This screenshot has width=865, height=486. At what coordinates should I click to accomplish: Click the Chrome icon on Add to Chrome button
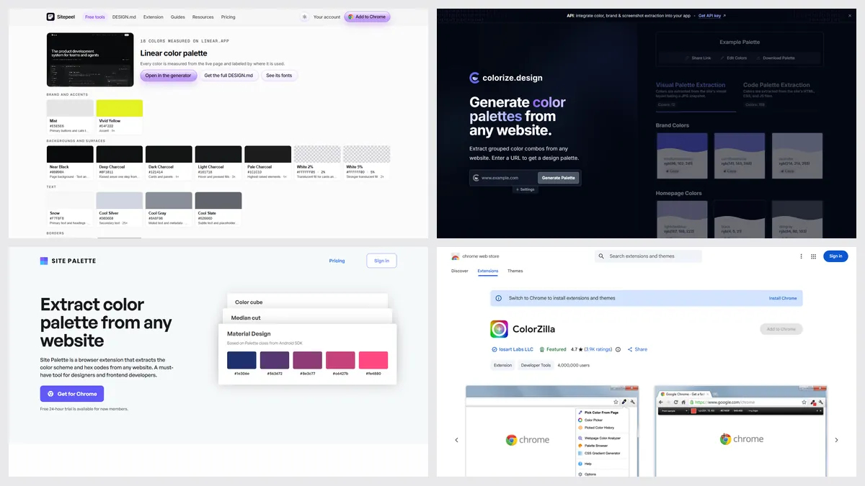pyautogui.click(x=350, y=17)
